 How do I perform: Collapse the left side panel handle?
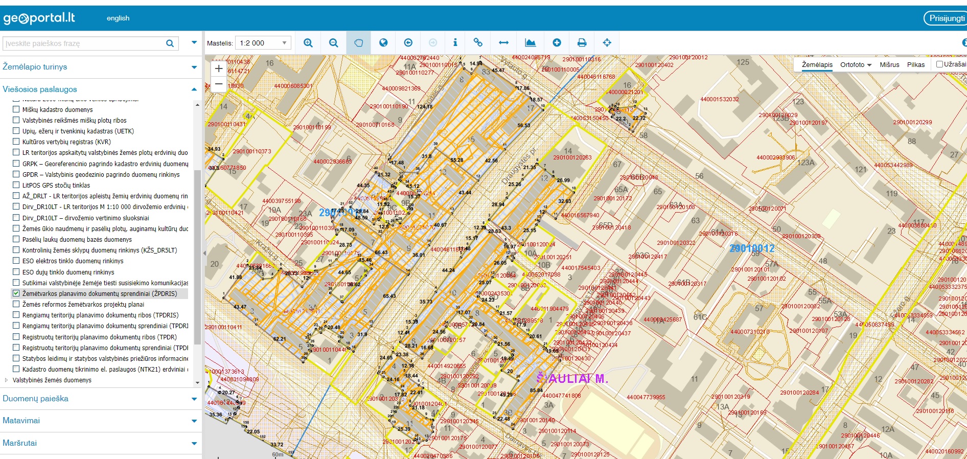(x=204, y=253)
